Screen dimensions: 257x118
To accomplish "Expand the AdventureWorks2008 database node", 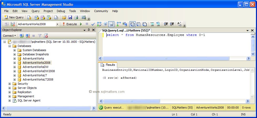I will [x=15, y=63].
